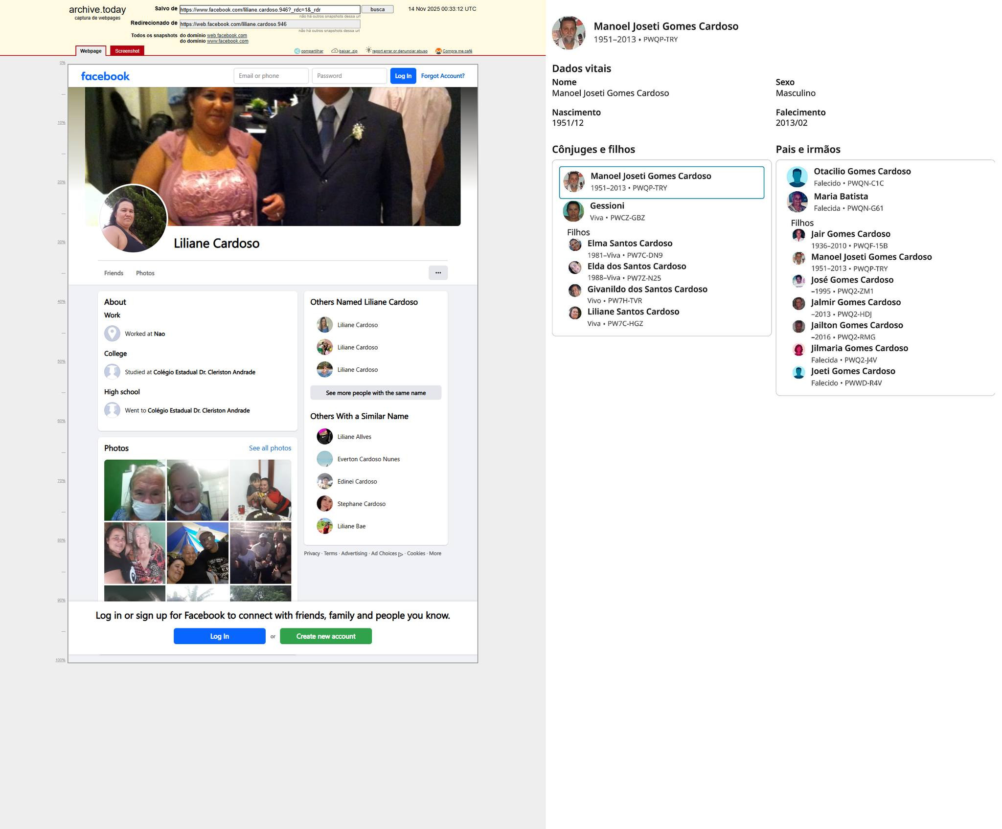Click the baixar .zip cloud download icon
Screen dimensions: 1002x829
point(335,51)
